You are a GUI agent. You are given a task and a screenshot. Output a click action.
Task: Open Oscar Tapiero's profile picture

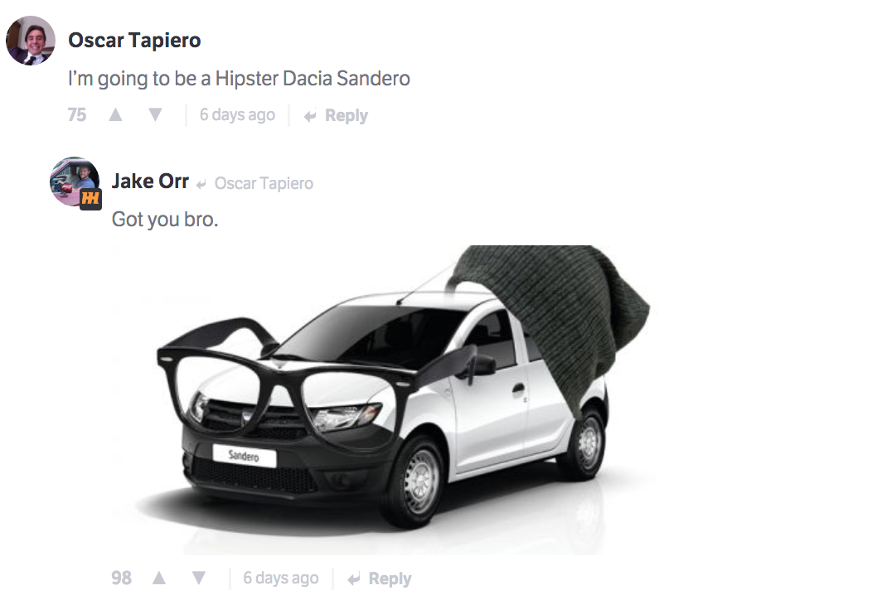[31, 41]
